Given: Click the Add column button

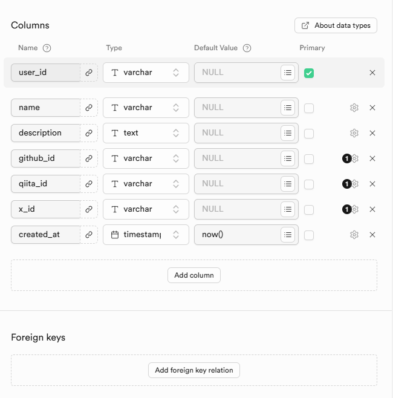Looking at the screenshot, I should point(194,275).
